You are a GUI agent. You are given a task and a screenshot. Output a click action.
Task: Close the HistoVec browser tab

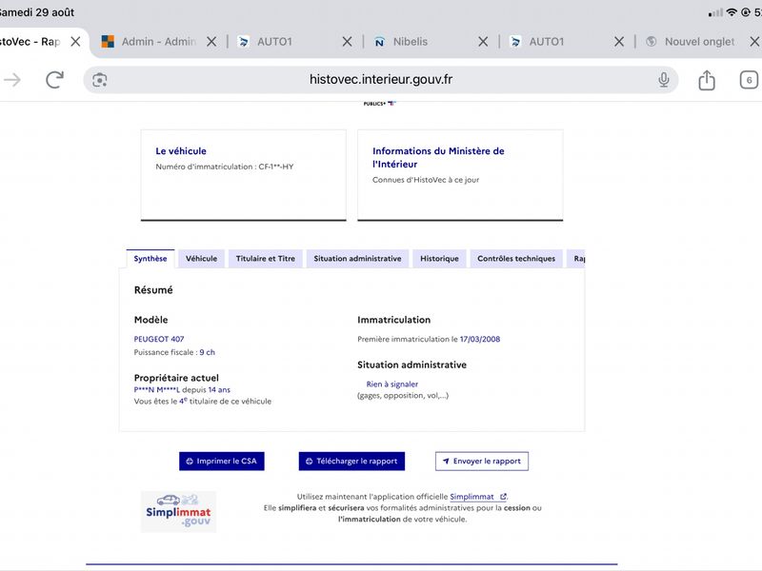coord(75,42)
